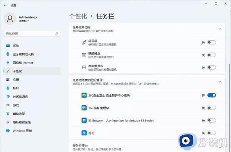Click the 个性化 paintbrush icon
Viewport: 231px width, 152px height.
(8, 71)
